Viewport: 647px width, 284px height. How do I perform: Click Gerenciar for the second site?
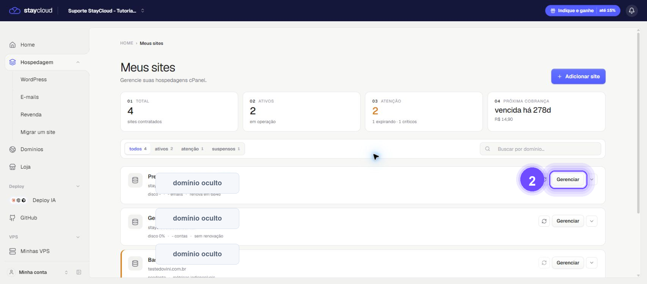[568, 221]
